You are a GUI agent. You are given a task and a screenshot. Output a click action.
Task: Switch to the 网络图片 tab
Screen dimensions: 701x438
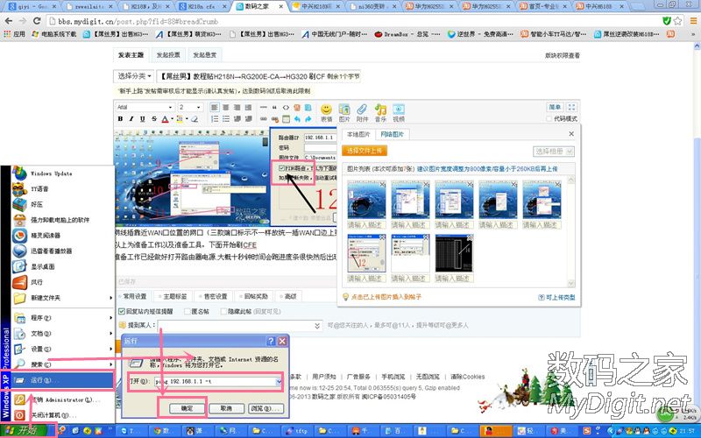pyautogui.click(x=392, y=134)
